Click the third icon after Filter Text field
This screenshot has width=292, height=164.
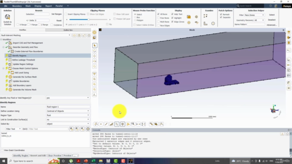[82, 129]
